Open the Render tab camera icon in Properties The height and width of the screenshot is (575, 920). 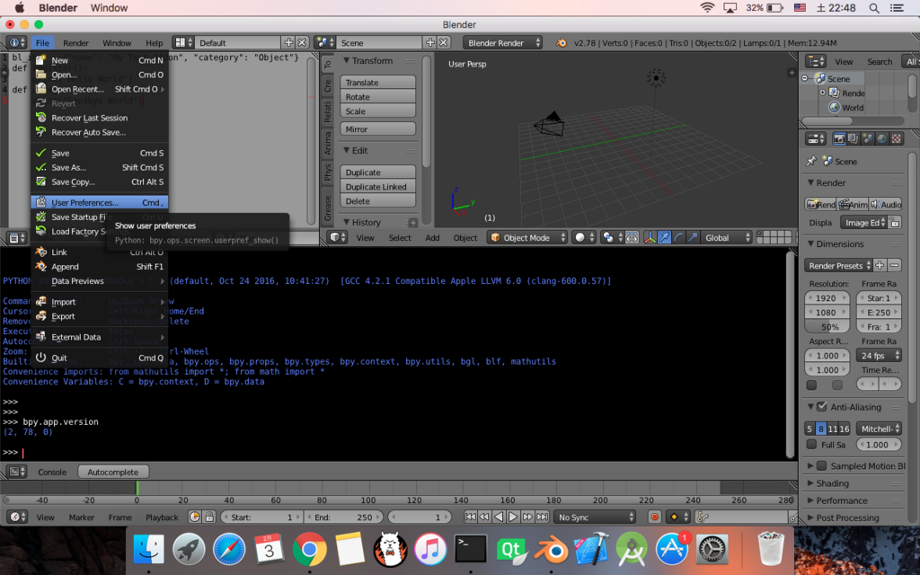(x=840, y=138)
